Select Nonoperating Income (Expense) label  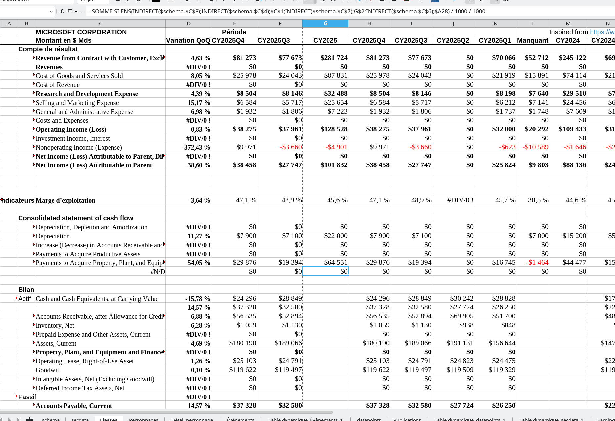click(79, 147)
